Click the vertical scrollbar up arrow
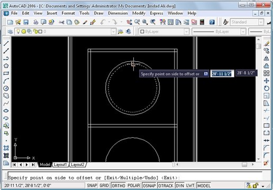The height and width of the screenshot is (190, 273). [258, 40]
